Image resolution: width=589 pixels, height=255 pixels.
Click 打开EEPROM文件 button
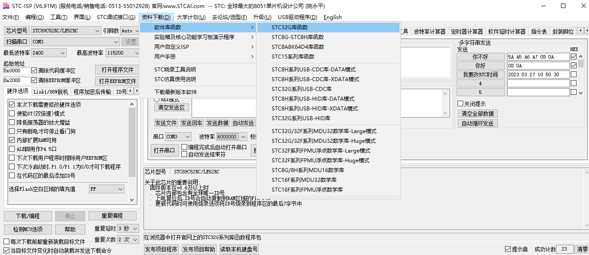pos(117,82)
